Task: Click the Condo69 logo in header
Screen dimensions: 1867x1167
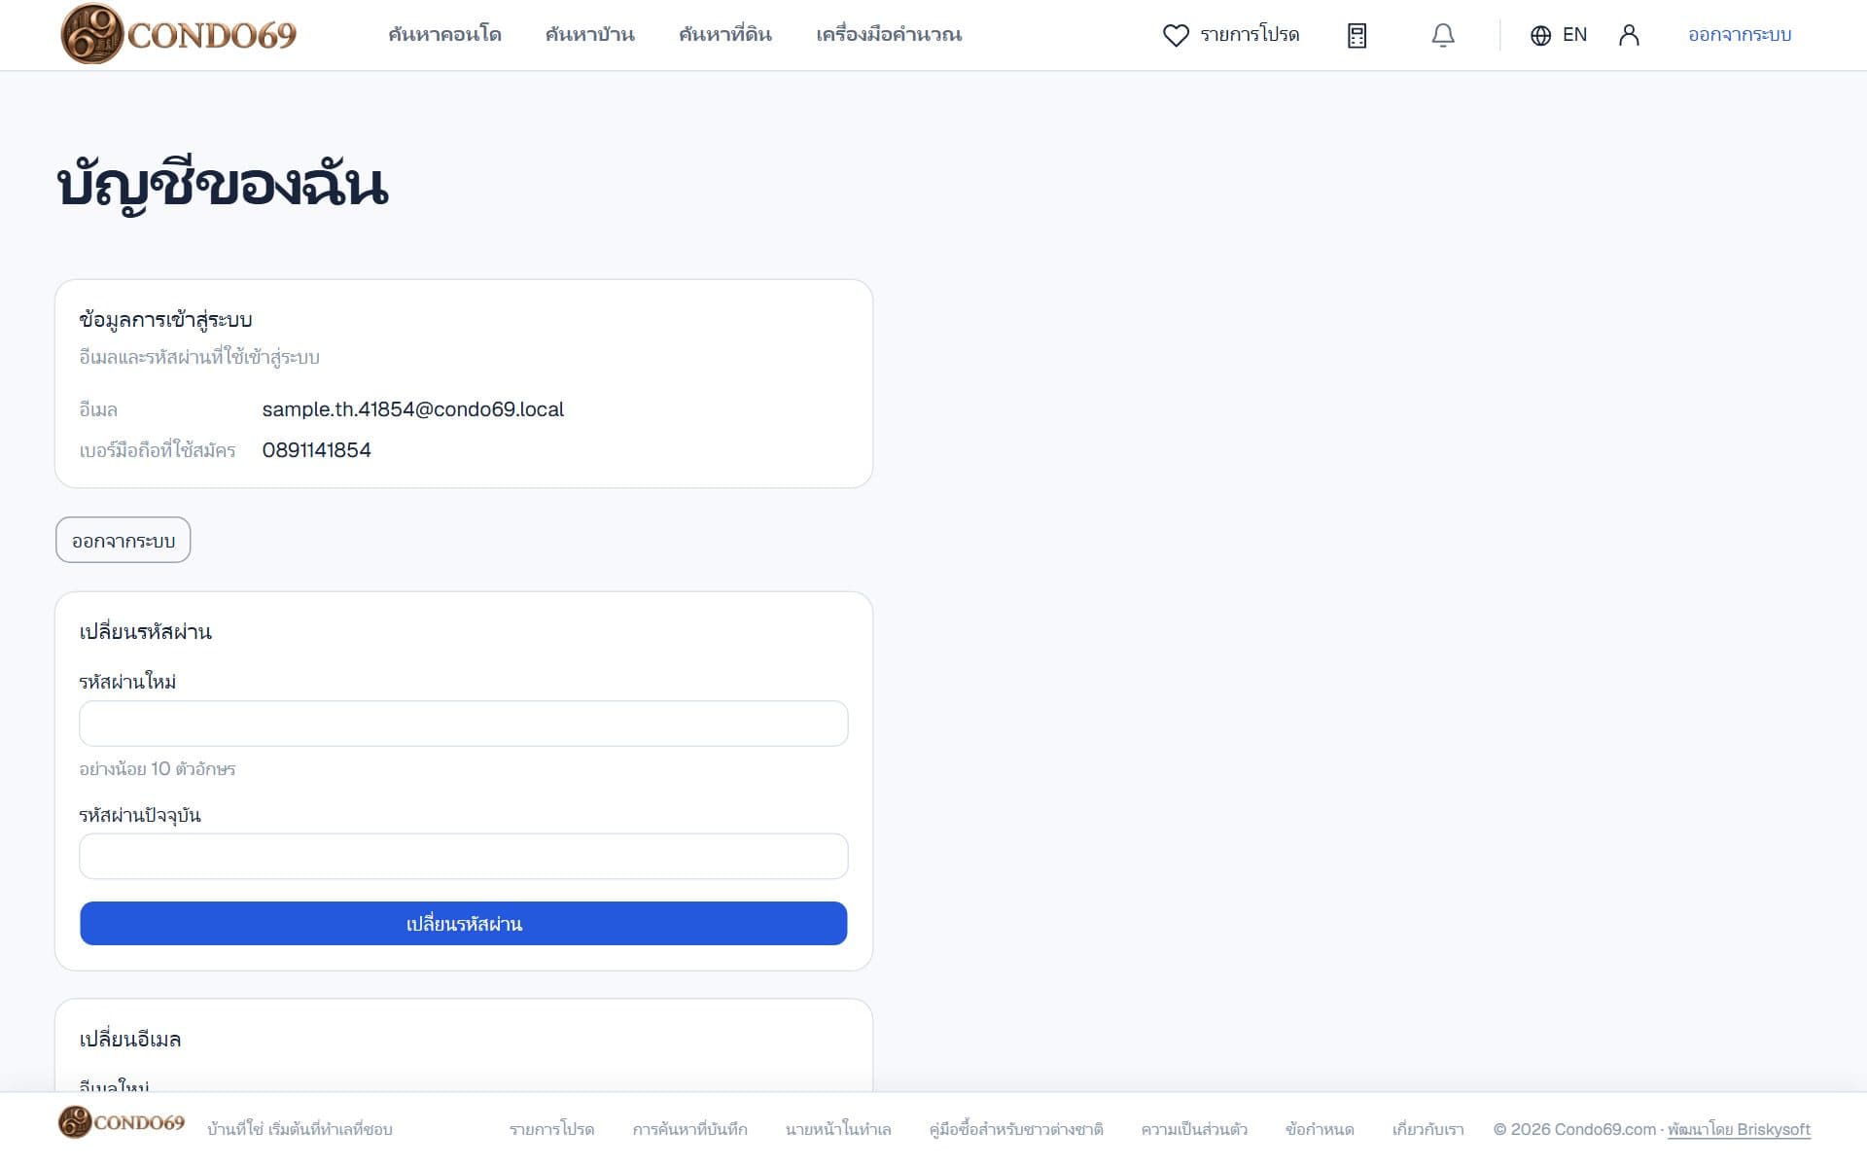Action: [x=179, y=34]
